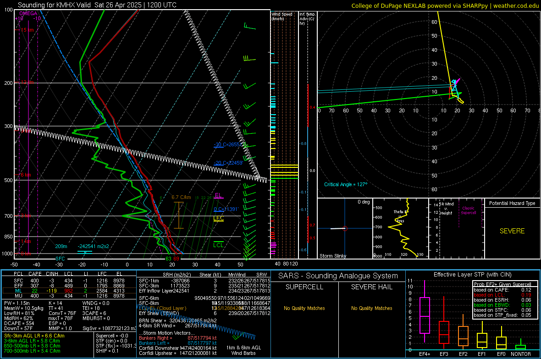
Task: Click the SEVERE HAIL column heading
Action: (x=371, y=287)
